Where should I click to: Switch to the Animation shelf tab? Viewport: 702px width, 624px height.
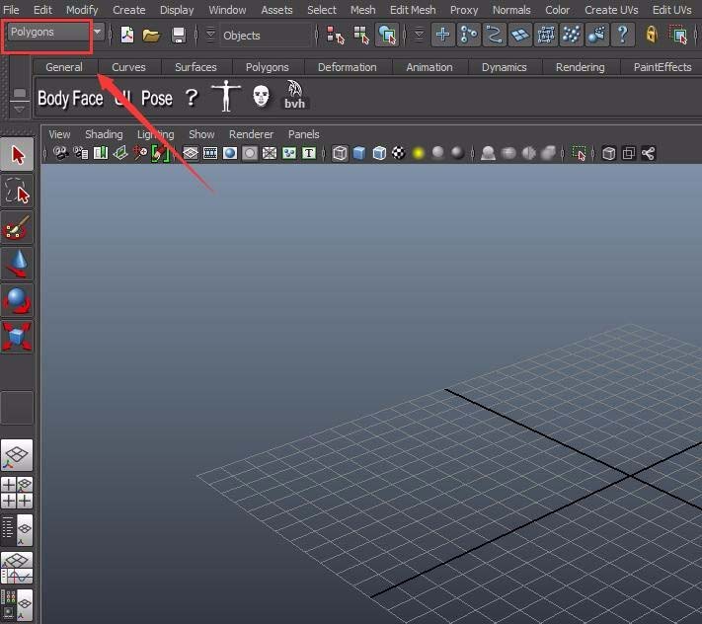point(429,67)
